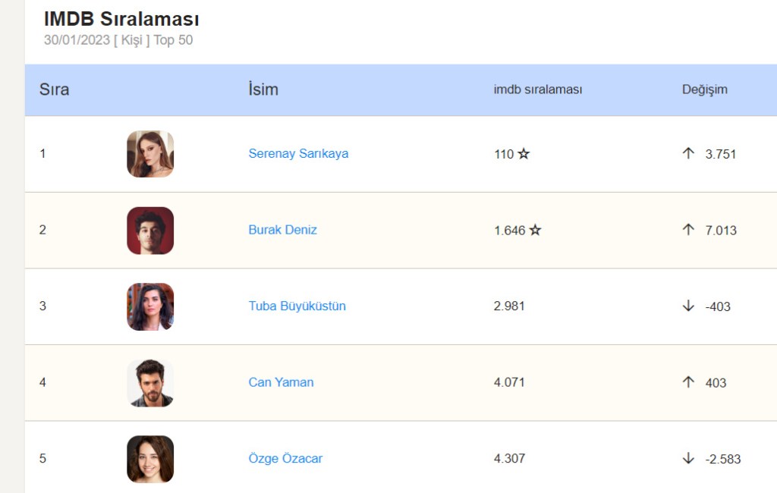
Task: Follow the Burak Deniz link
Action: click(x=282, y=230)
